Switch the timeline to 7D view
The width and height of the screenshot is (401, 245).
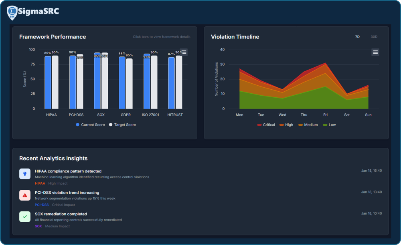click(357, 37)
